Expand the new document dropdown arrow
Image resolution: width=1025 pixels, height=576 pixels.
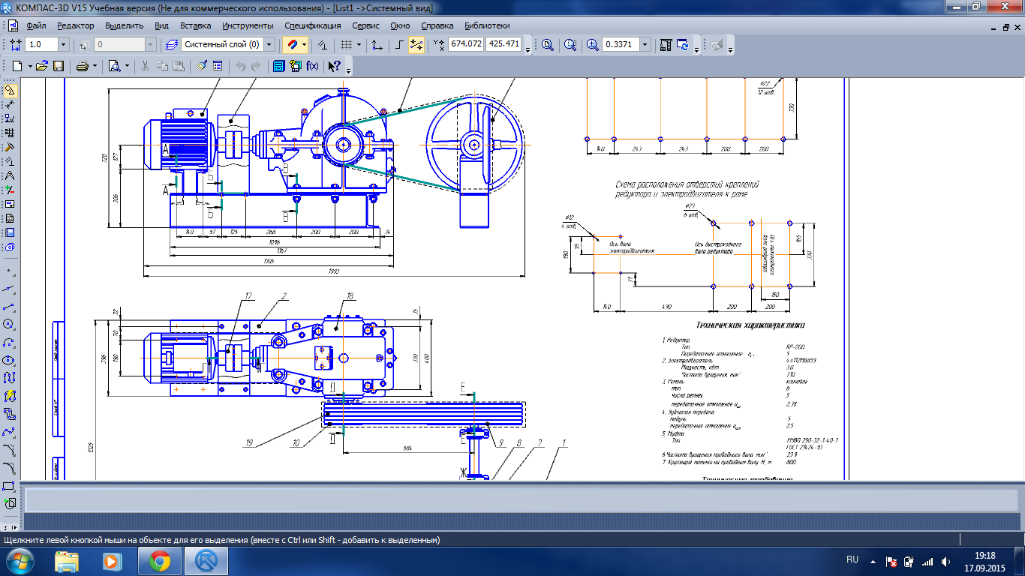coord(29,66)
